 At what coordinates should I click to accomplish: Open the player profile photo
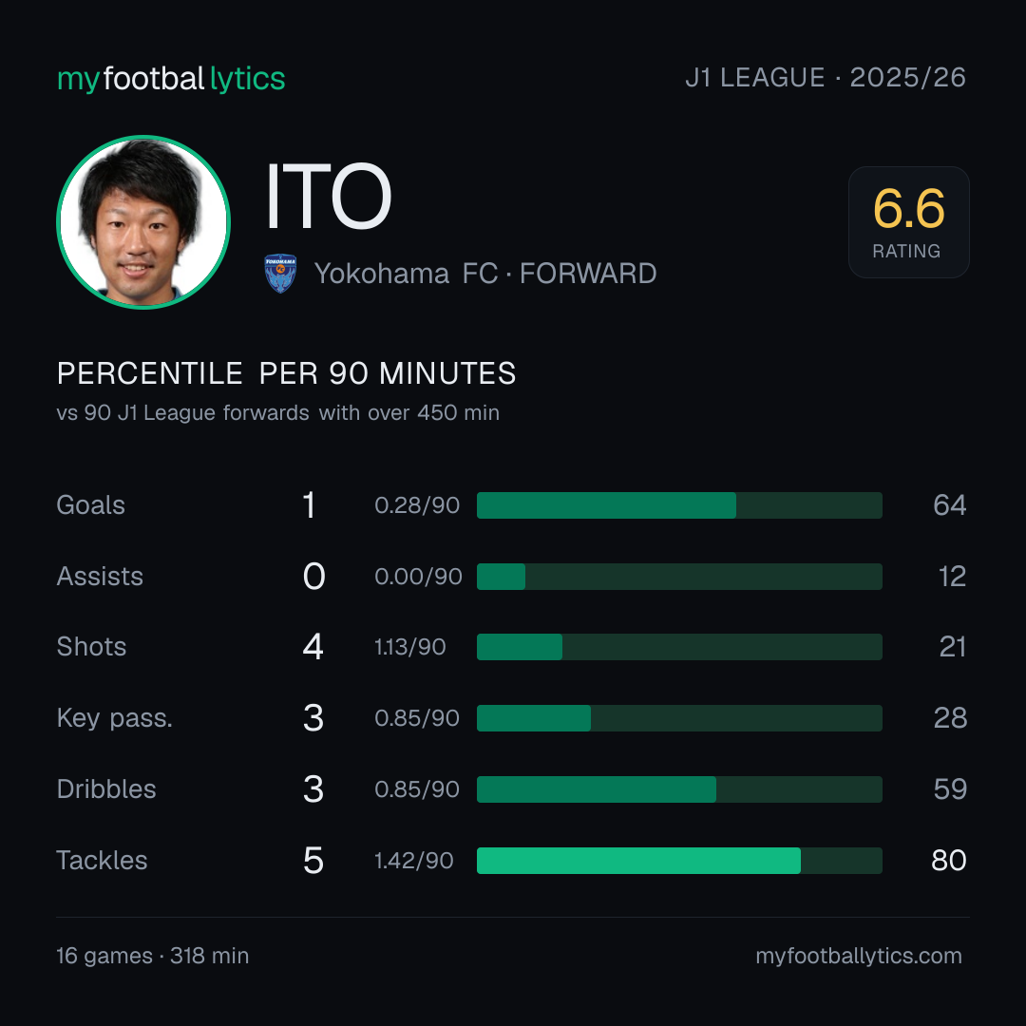click(x=143, y=221)
